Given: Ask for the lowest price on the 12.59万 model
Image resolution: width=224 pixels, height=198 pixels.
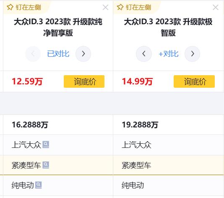Looking at the screenshot, I should click(x=84, y=81).
